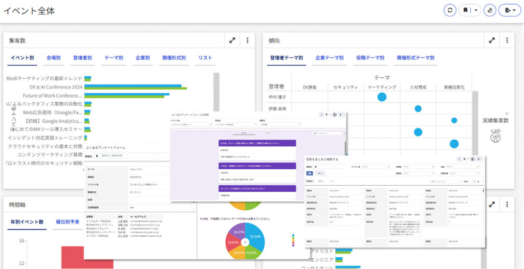Maximize the bottom-right chart panel

(492, 205)
